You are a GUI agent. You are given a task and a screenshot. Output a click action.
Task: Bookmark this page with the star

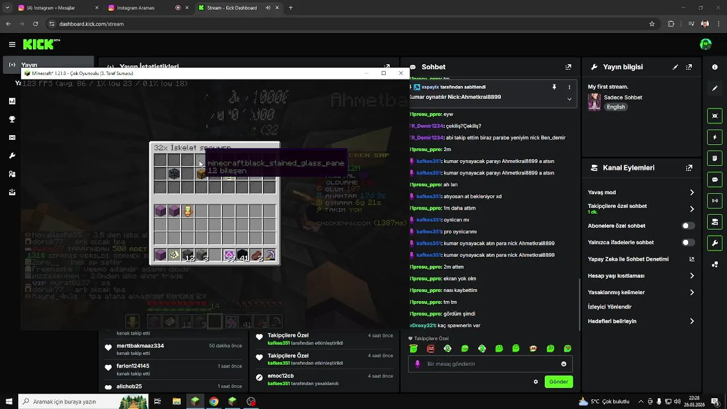[x=652, y=24]
